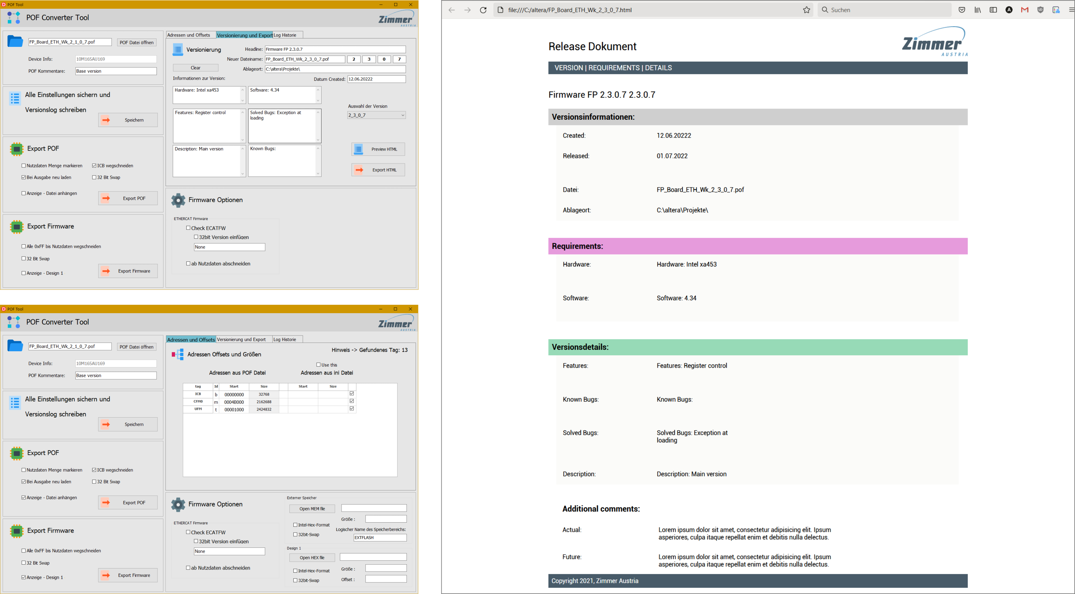Click up arrow of Software text box
This screenshot has width=1075, height=594.
point(318,90)
